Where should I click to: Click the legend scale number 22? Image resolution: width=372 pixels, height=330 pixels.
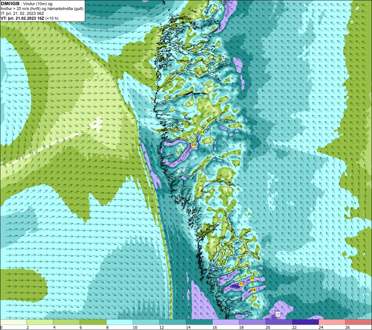click(294, 327)
